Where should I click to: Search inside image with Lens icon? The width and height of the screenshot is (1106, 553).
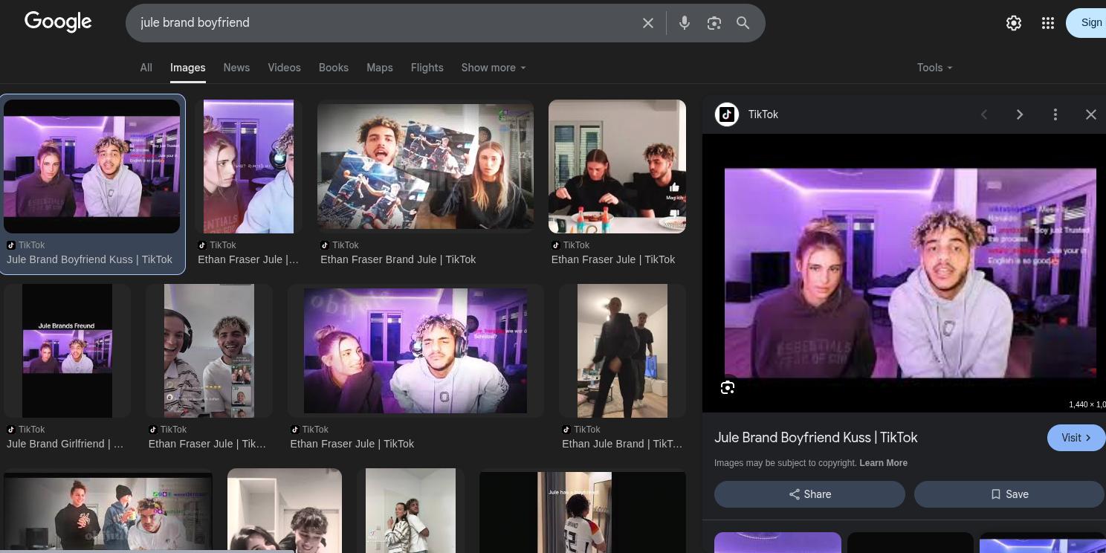click(x=728, y=387)
